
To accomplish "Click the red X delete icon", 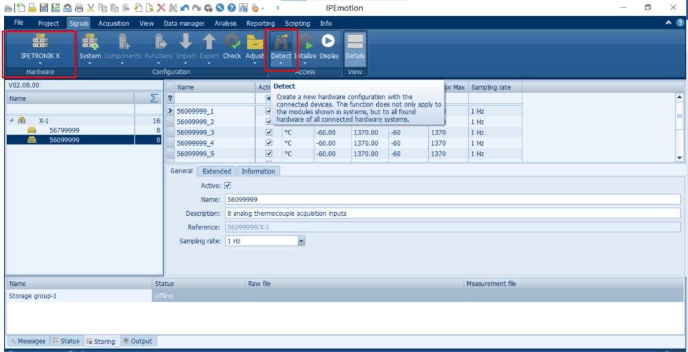I will (161, 8).
